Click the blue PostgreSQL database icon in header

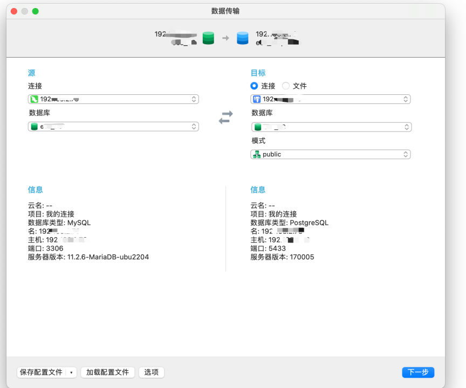tap(242, 38)
